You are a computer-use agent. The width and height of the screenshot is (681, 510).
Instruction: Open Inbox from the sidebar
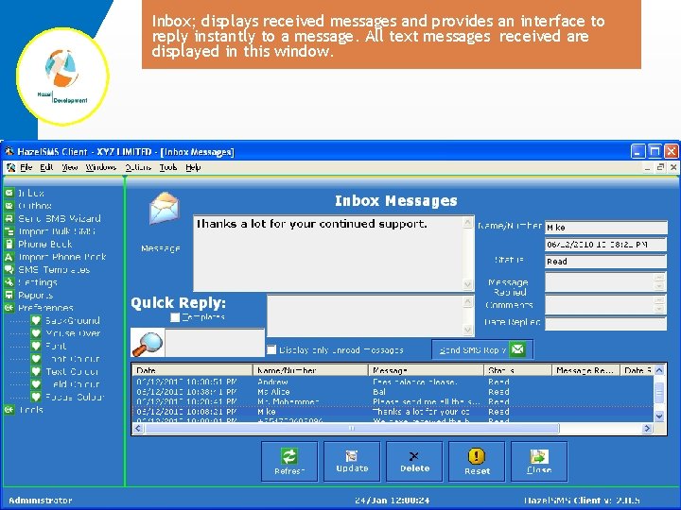[30, 193]
